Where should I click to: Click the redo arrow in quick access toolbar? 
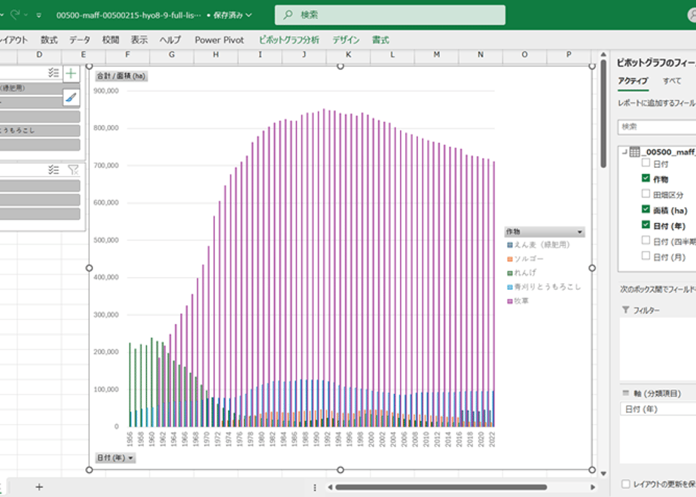(x=15, y=14)
